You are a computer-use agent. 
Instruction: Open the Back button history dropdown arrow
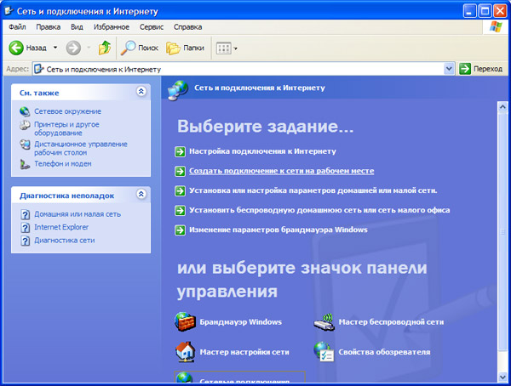click(55, 48)
